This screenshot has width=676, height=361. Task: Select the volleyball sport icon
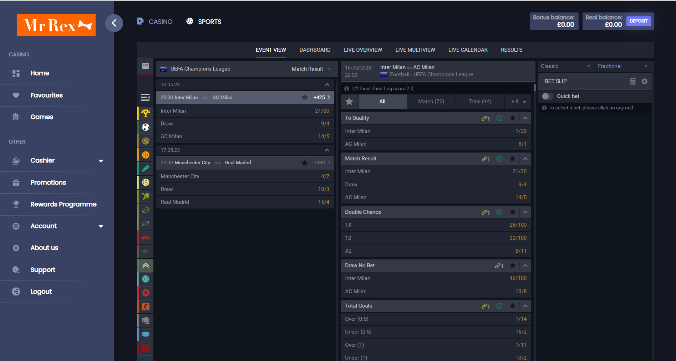145,182
